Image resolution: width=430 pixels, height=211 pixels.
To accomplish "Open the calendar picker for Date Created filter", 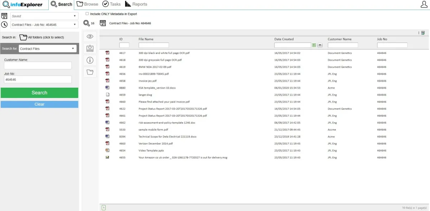I will tap(314, 45).
